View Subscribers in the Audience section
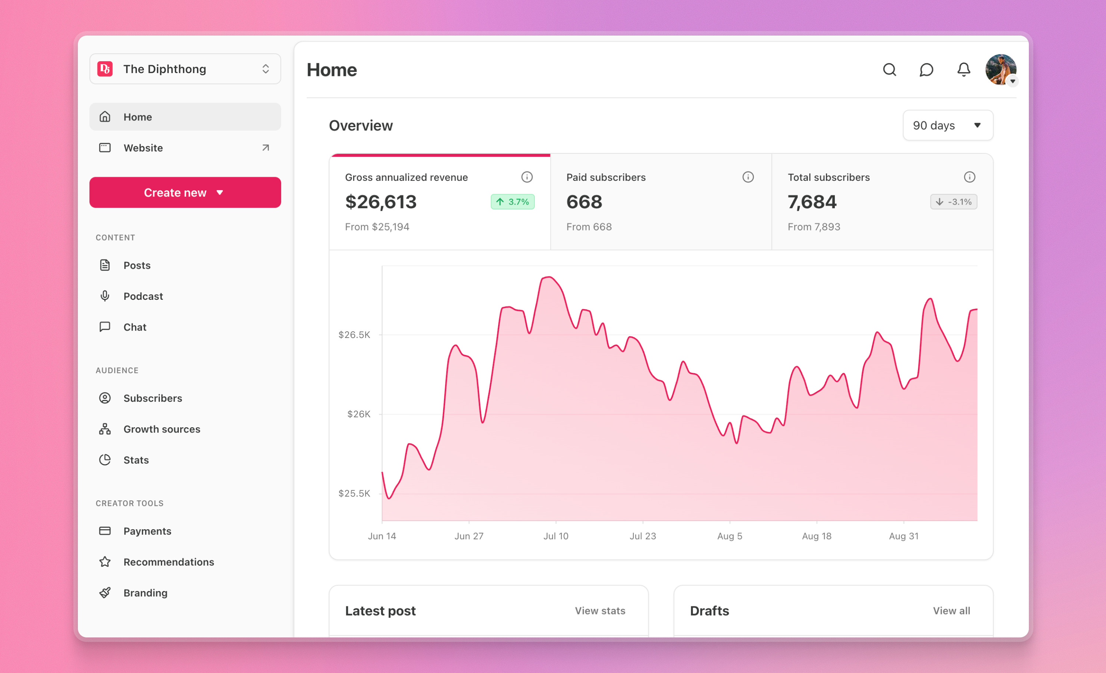This screenshot has height=673, width=1106. pyautogui.click(x=152, y=398)
